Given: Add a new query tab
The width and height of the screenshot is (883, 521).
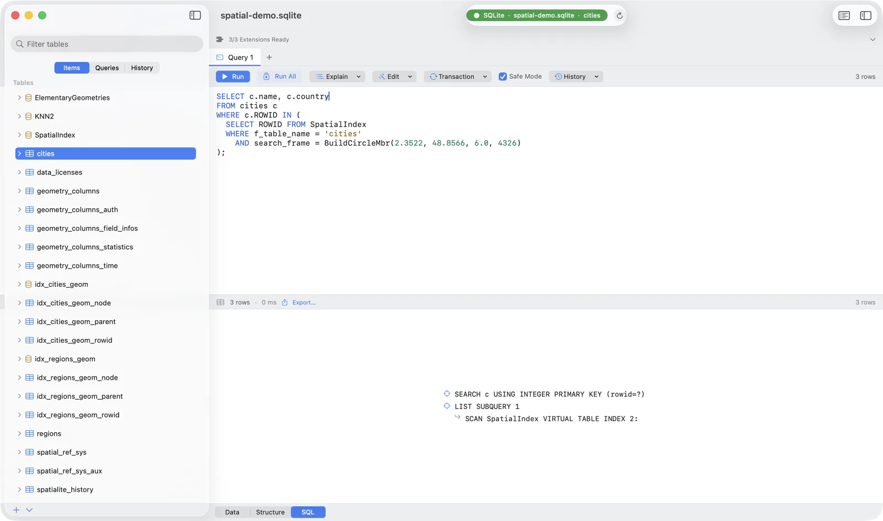Looking at the screenshot, I should pyautogui.click(x=269, y=57).
